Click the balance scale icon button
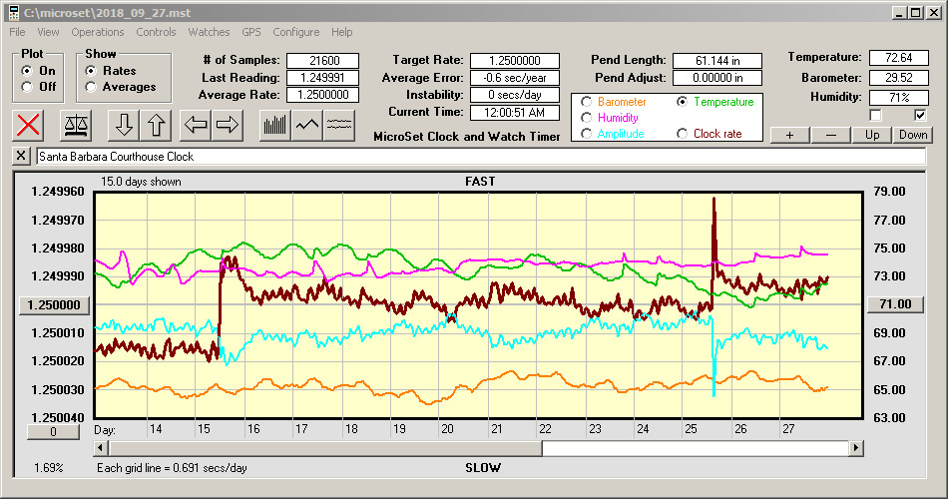 point(75,125)
